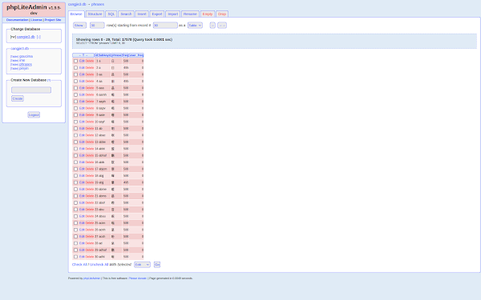
Task: Focus the number of rows input field
Action: point(97,26)
